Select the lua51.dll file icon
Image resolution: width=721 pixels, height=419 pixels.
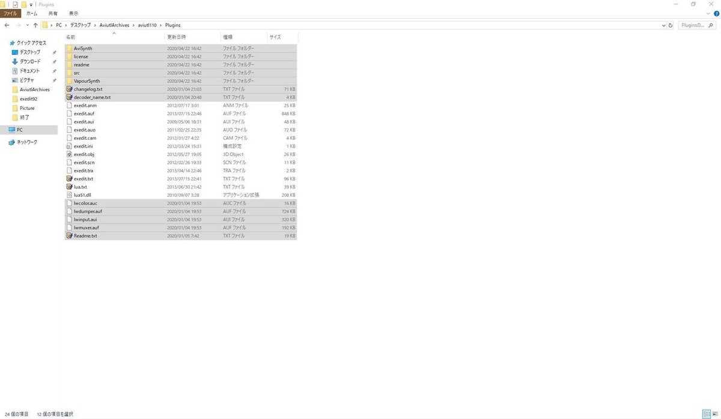pyautogui.click(x=69, y=195)
